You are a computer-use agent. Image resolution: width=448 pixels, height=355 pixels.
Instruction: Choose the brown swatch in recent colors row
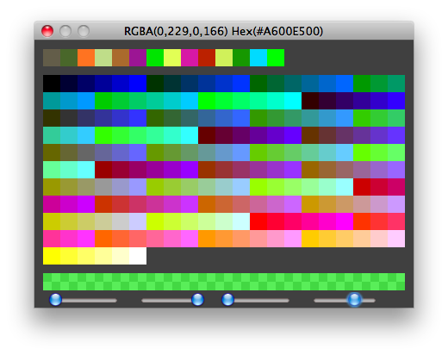(121, 58)
